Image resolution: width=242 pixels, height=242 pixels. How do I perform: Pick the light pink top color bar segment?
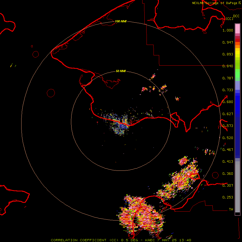237,29
